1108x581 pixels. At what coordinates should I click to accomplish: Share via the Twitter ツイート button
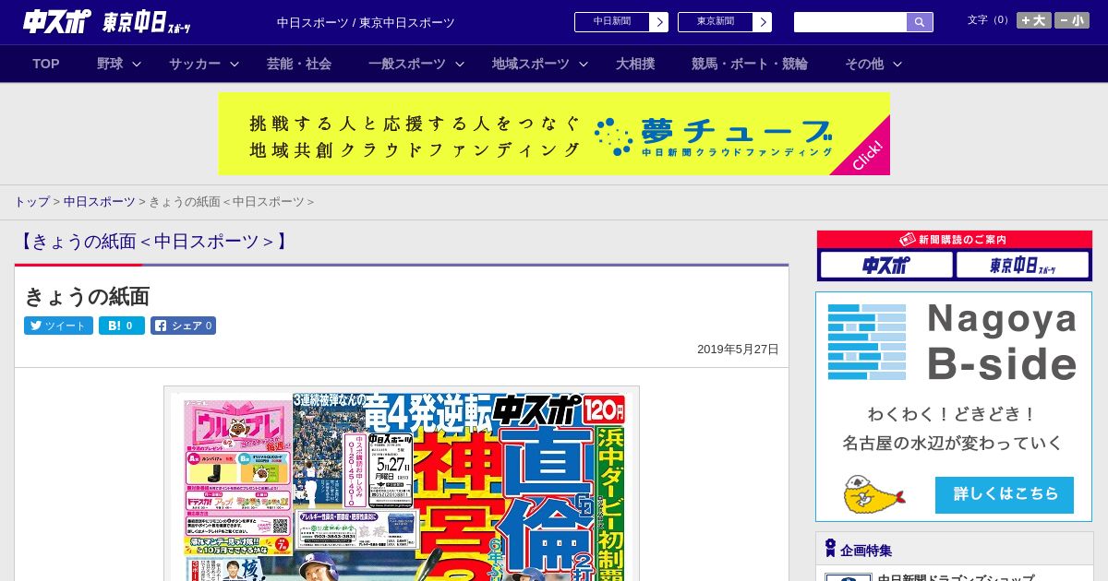pos(58,326)
